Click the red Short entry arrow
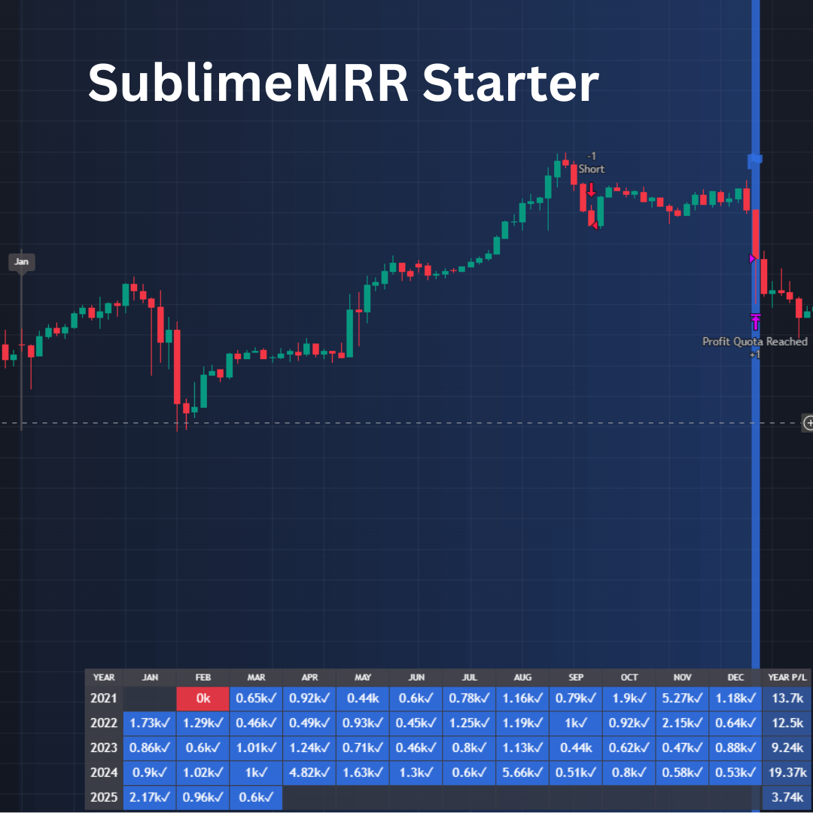This screenshot has width=813, height=813. coord(591,189)
